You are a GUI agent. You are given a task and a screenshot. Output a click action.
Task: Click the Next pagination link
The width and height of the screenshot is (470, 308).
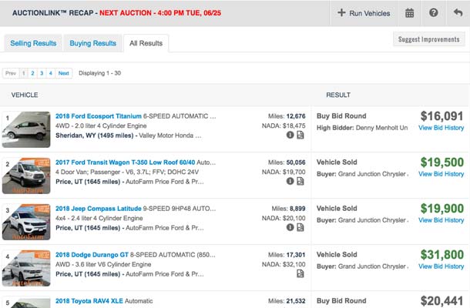[x=63, y=73]
